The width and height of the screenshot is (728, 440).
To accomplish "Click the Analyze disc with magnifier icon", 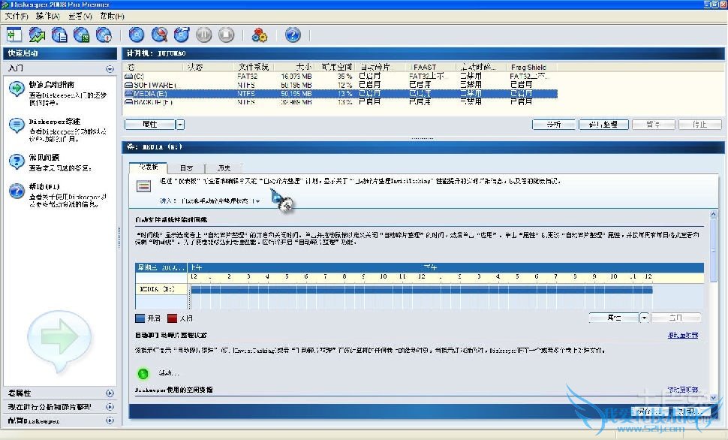I will click(x=158, y=35).
